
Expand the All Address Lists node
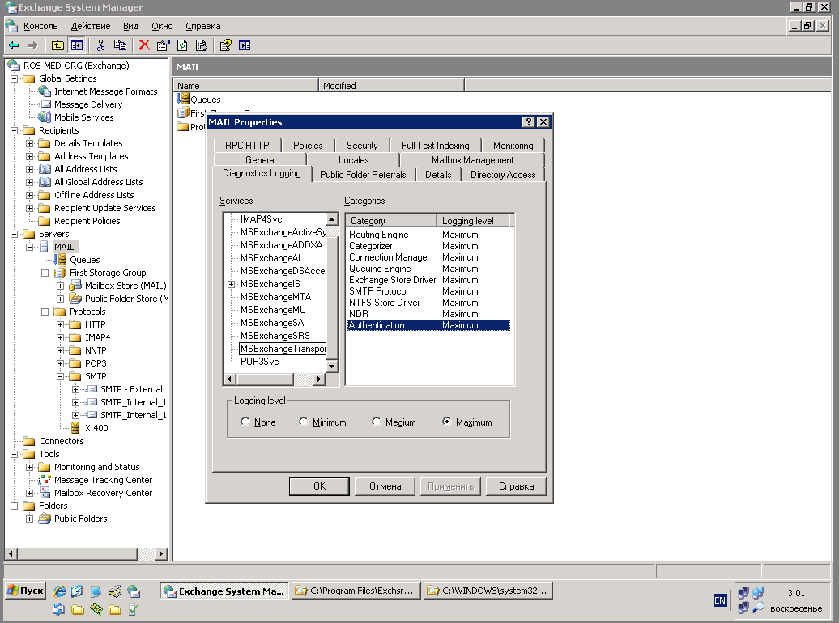click(x=30, y=169)
